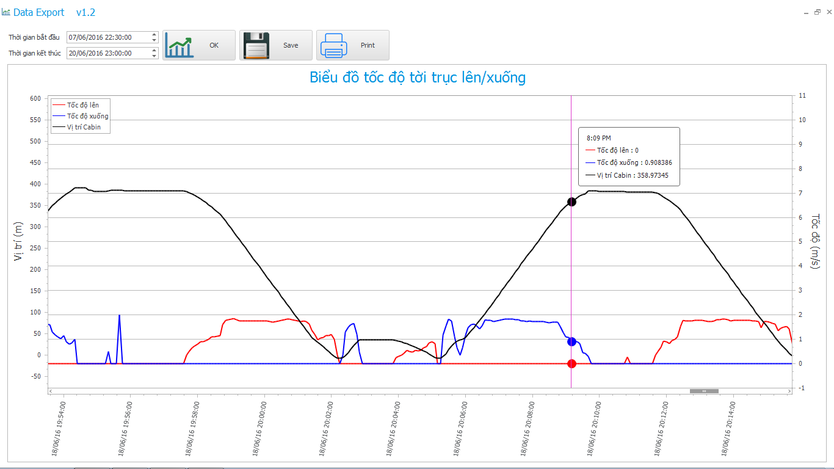Select 'Tốc độ xuống' legend entry
This screenshot has height=469, width=834.
87,116
